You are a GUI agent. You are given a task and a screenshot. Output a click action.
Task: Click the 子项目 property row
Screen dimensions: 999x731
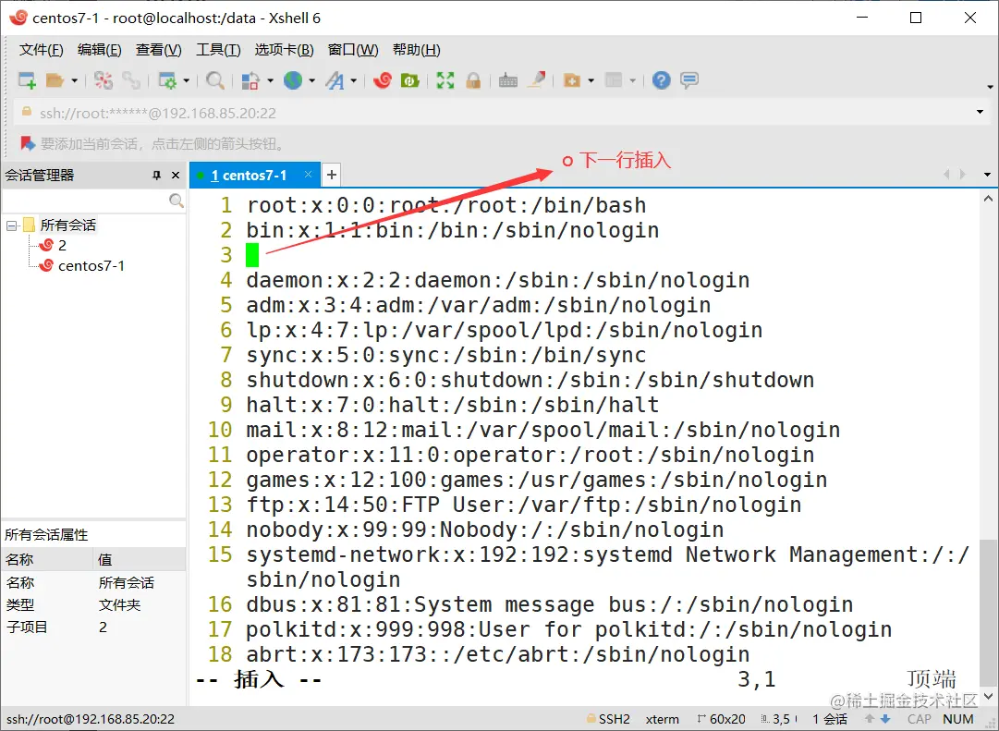tap(93, 627)
